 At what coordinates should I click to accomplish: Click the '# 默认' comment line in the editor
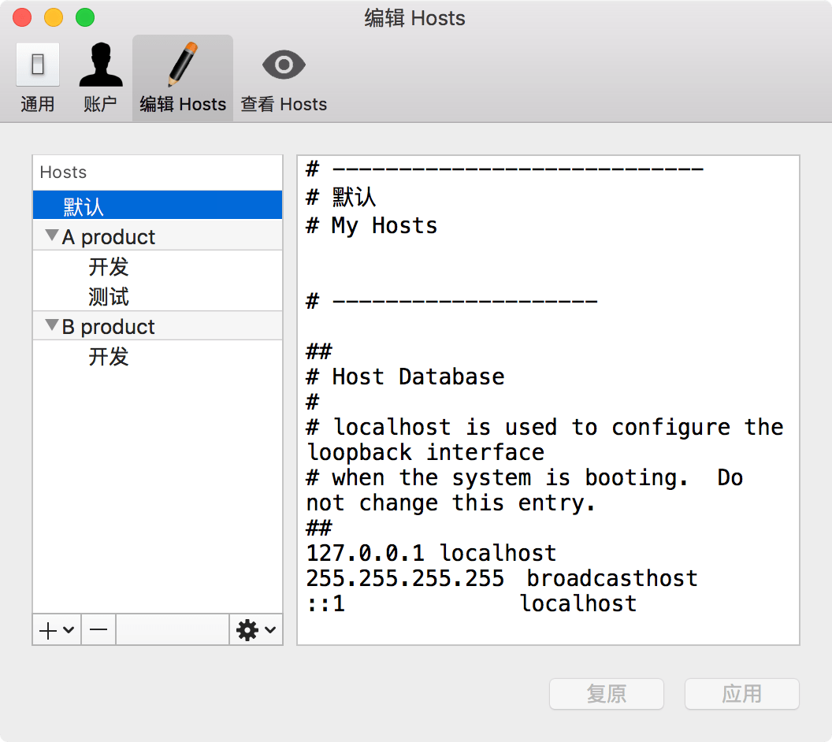click(x=341, y=197)
